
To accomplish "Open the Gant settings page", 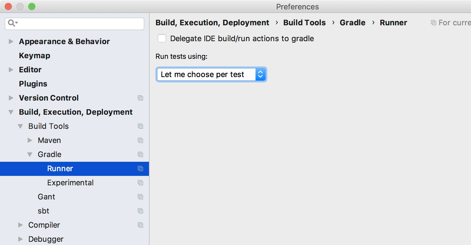I will point(46,197).
